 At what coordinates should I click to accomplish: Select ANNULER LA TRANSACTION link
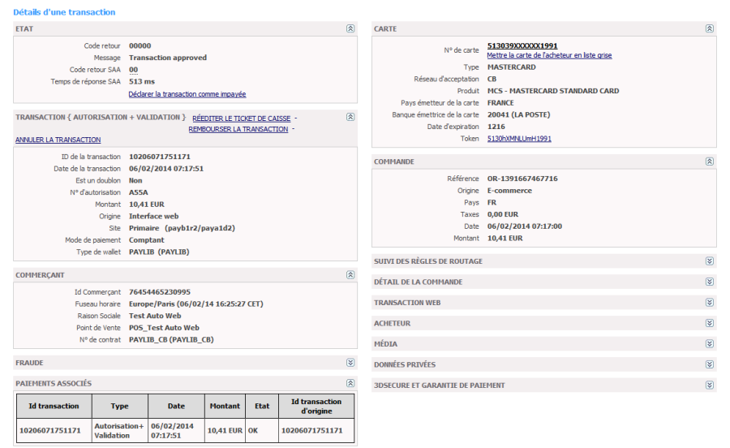click(x=58, y=140)
